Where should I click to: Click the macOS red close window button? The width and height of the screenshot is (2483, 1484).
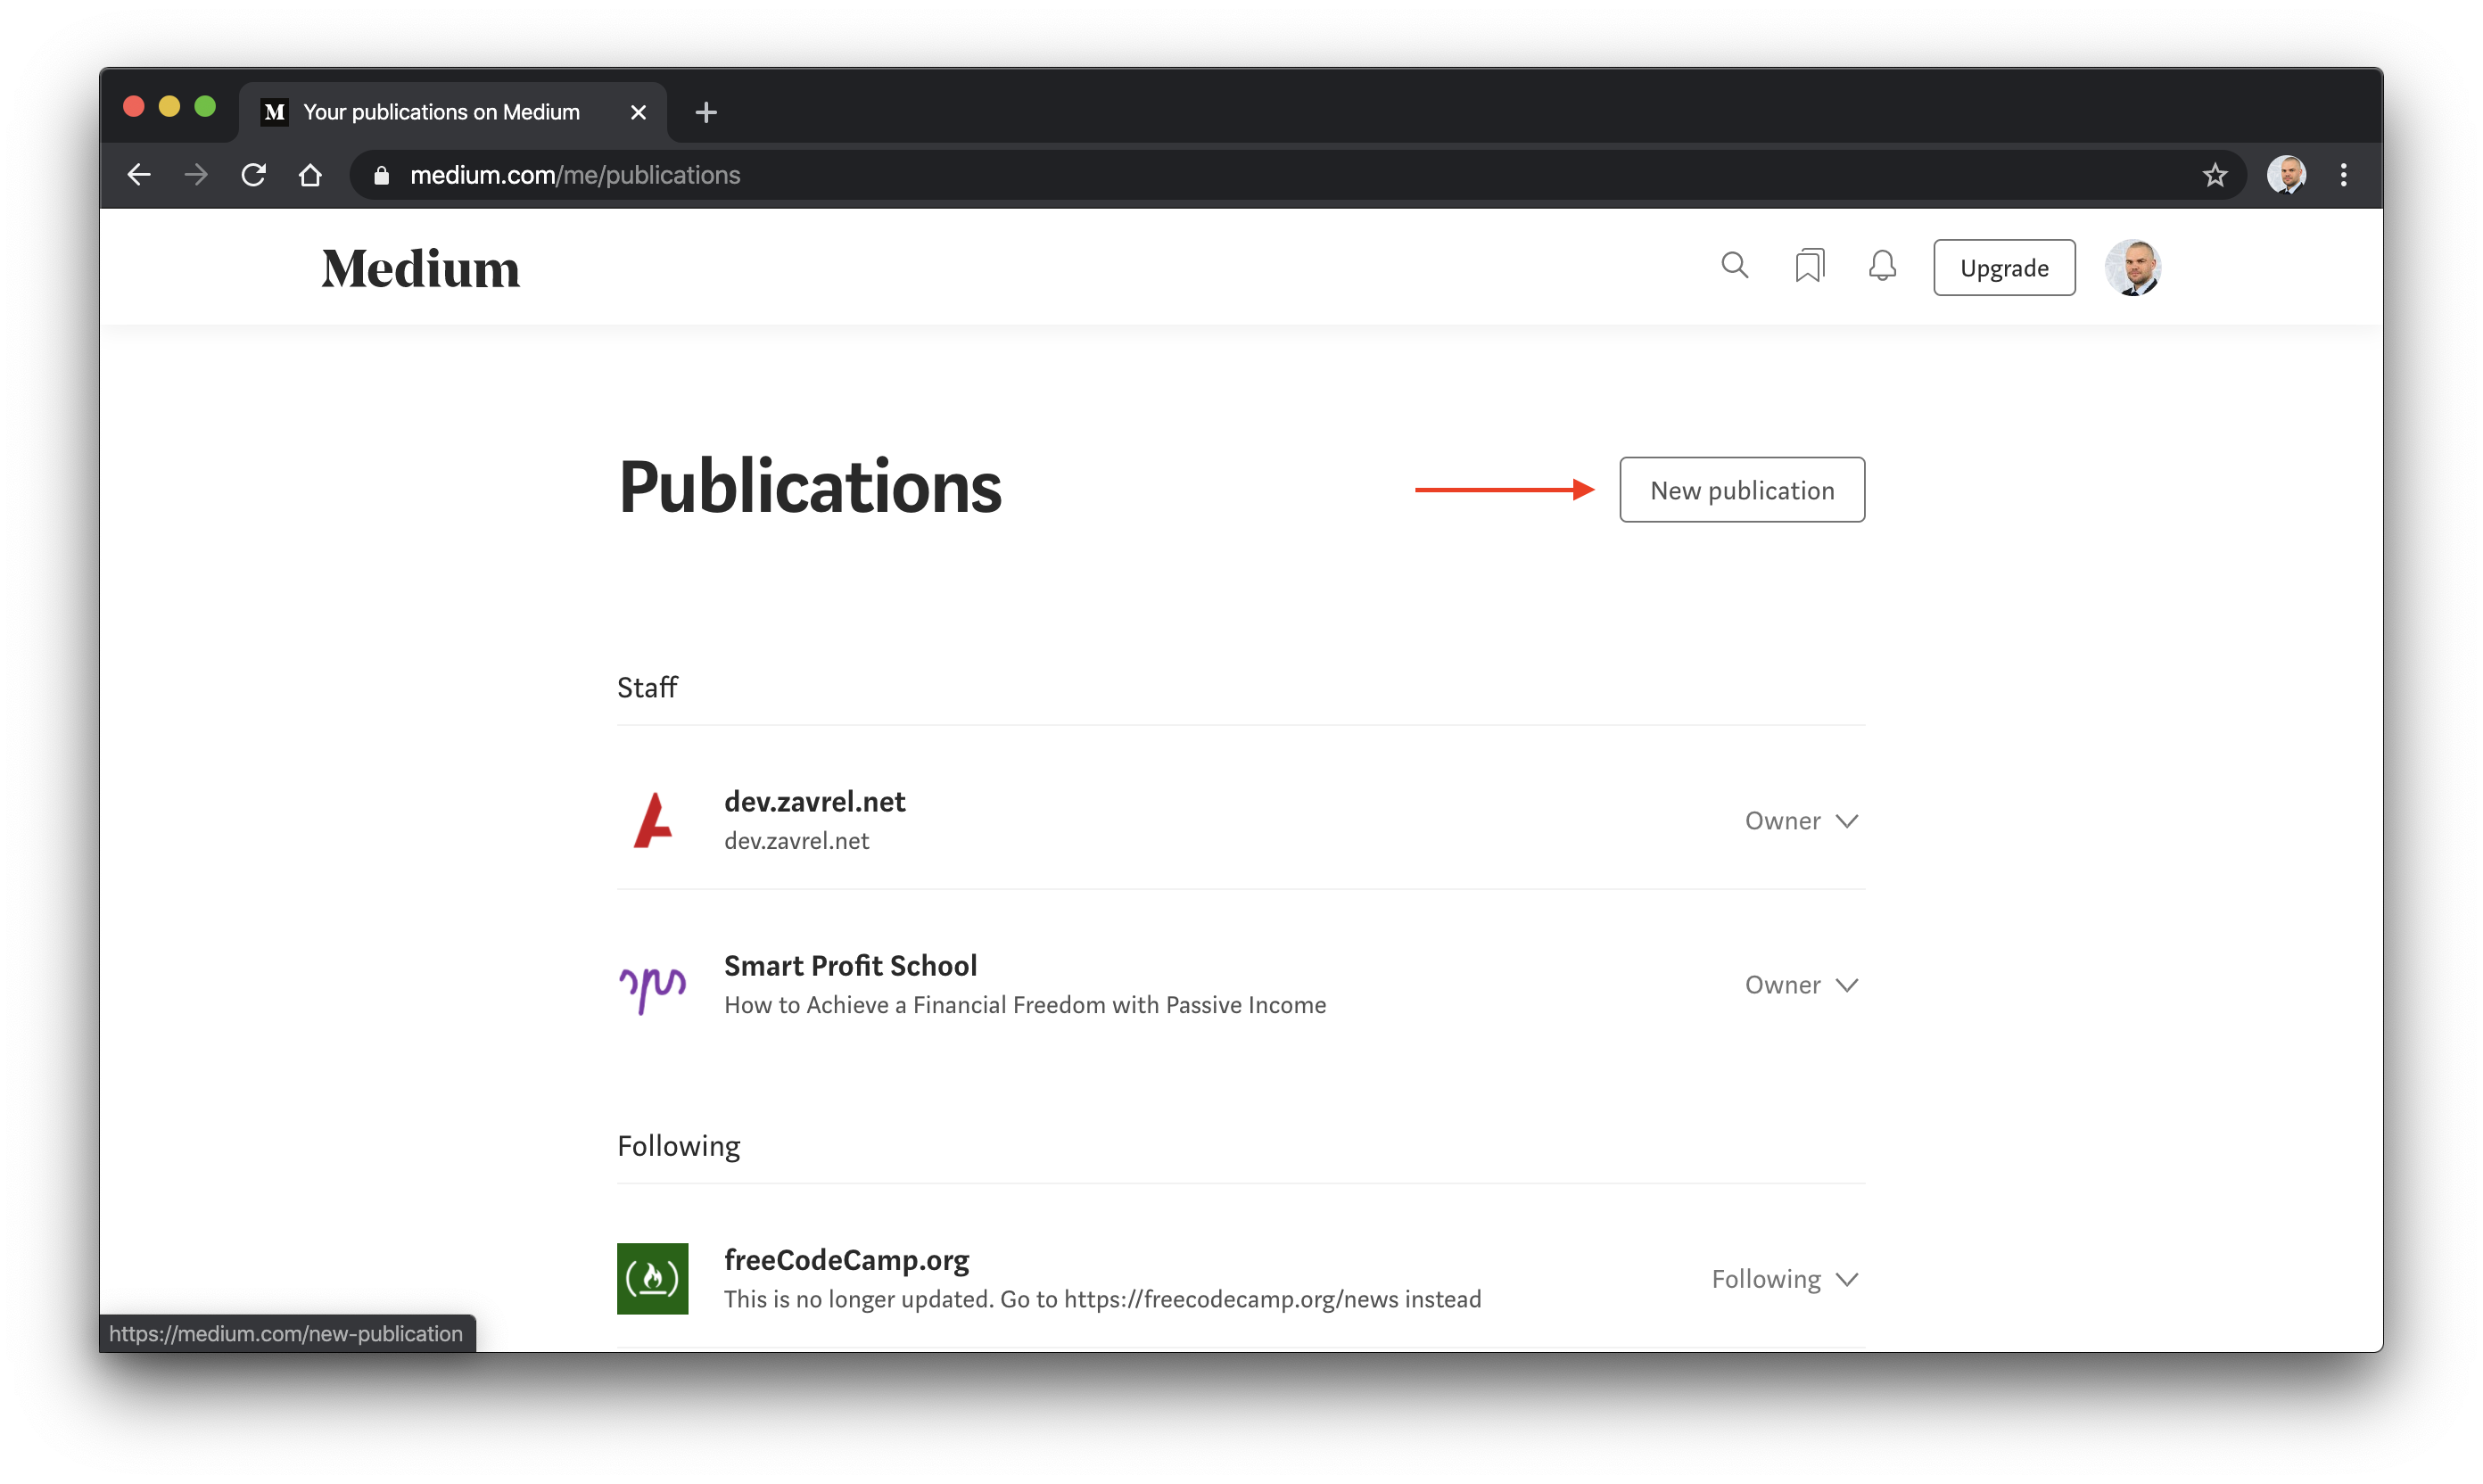coord(133,107)
